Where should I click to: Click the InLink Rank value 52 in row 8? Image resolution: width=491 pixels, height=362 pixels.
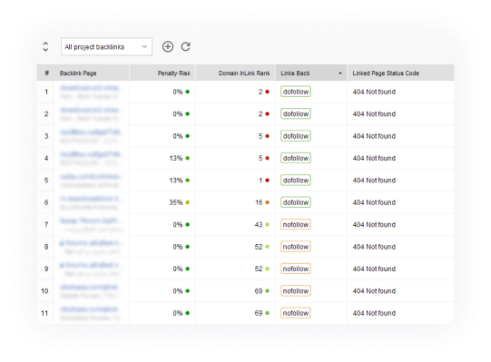coord(259,247)
